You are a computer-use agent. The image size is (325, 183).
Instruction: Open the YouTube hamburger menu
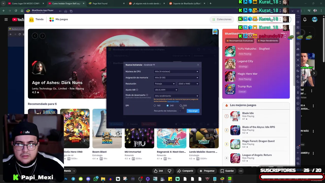point(6,19)
